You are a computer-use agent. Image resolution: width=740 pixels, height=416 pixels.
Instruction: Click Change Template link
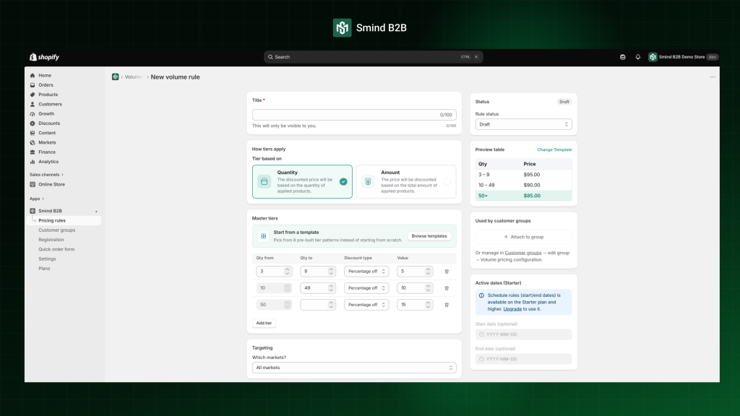point(554,149)
